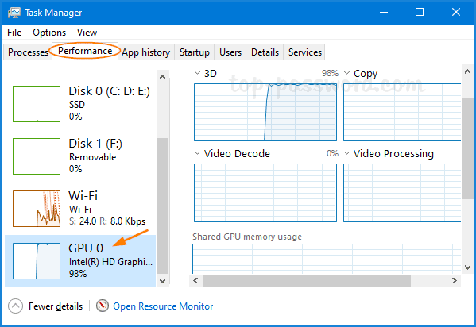The image size is (476, 327).
Task: Click GPU pane vertical scroll up arrow
Action: click(467, 71)
